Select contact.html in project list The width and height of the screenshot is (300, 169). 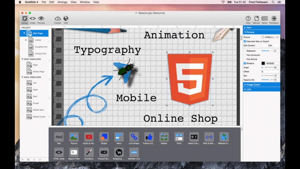[37, 53]
